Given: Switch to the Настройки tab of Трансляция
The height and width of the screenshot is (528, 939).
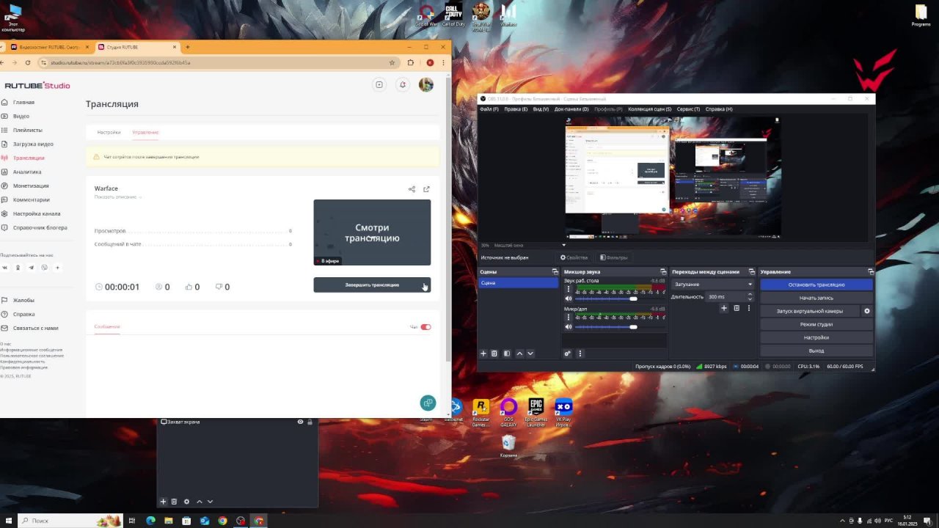Looking at the screenshot, I should pyautogui.click(x=109, y=132).
